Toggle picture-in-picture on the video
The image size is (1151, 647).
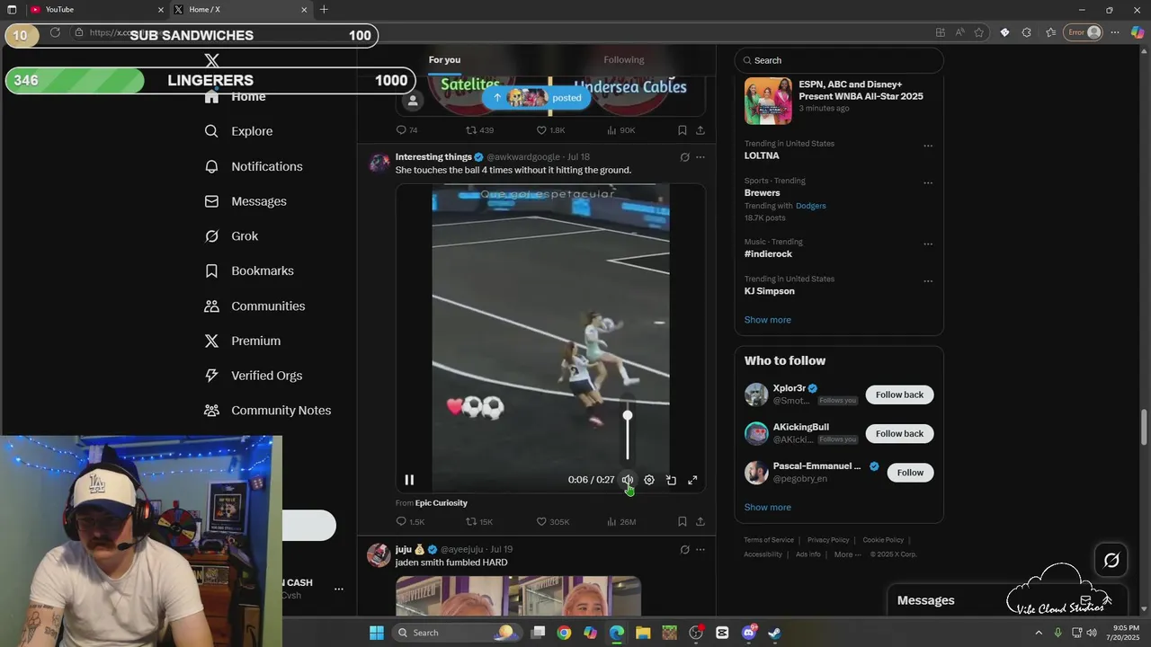(671, 480)
